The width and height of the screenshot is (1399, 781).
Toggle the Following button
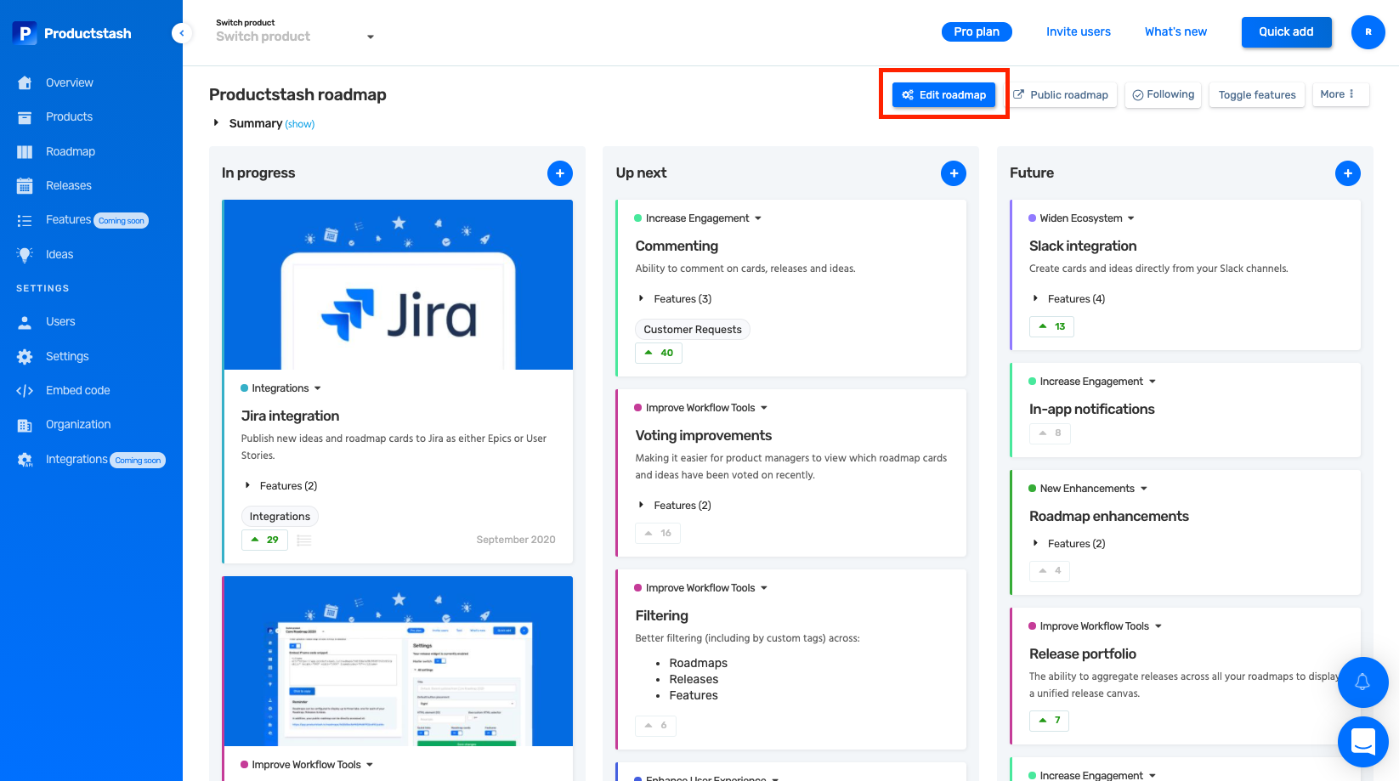click(1163, 94)
